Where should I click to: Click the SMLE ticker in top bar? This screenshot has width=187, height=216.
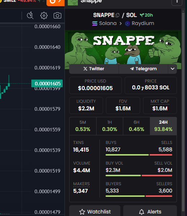point(10,1)
